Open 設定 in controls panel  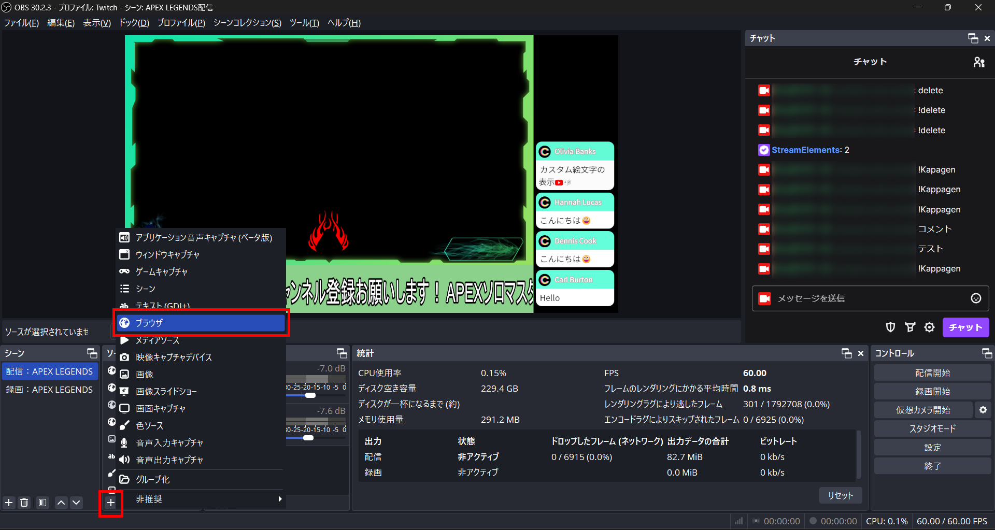[932, 448]
